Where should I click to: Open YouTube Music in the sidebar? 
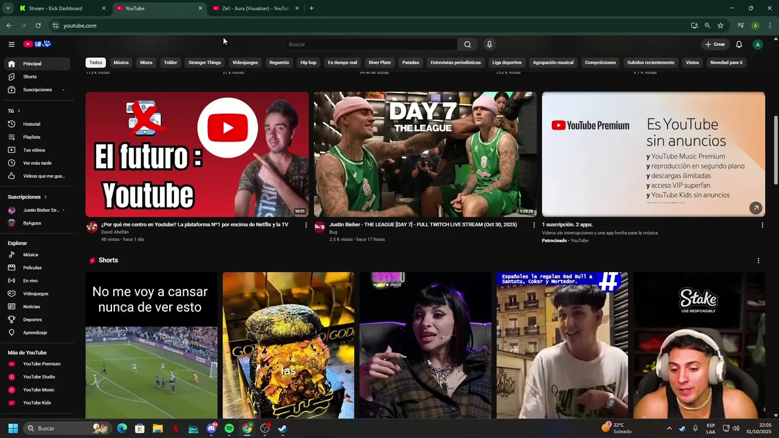click(37, 390)
